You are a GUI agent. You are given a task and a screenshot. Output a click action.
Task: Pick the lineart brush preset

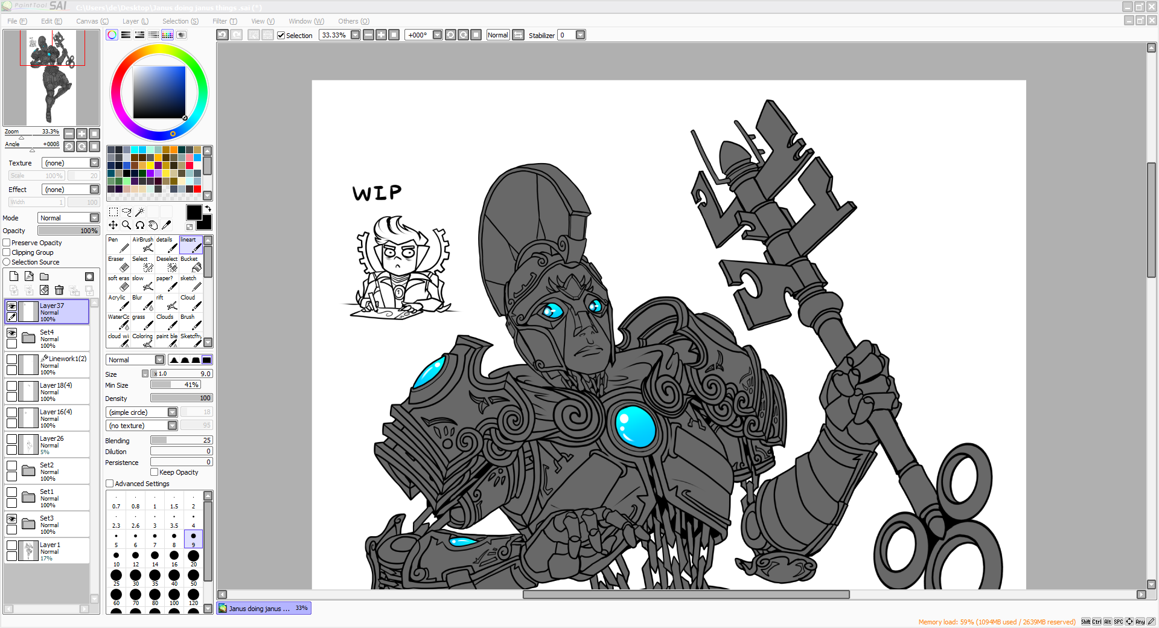[x=191, y=245]
